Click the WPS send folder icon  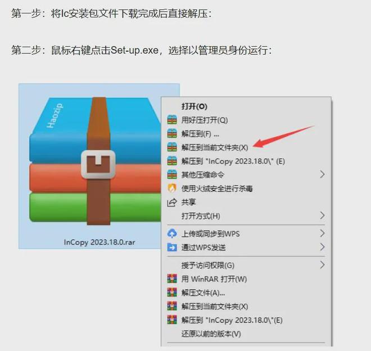[172, 247]
